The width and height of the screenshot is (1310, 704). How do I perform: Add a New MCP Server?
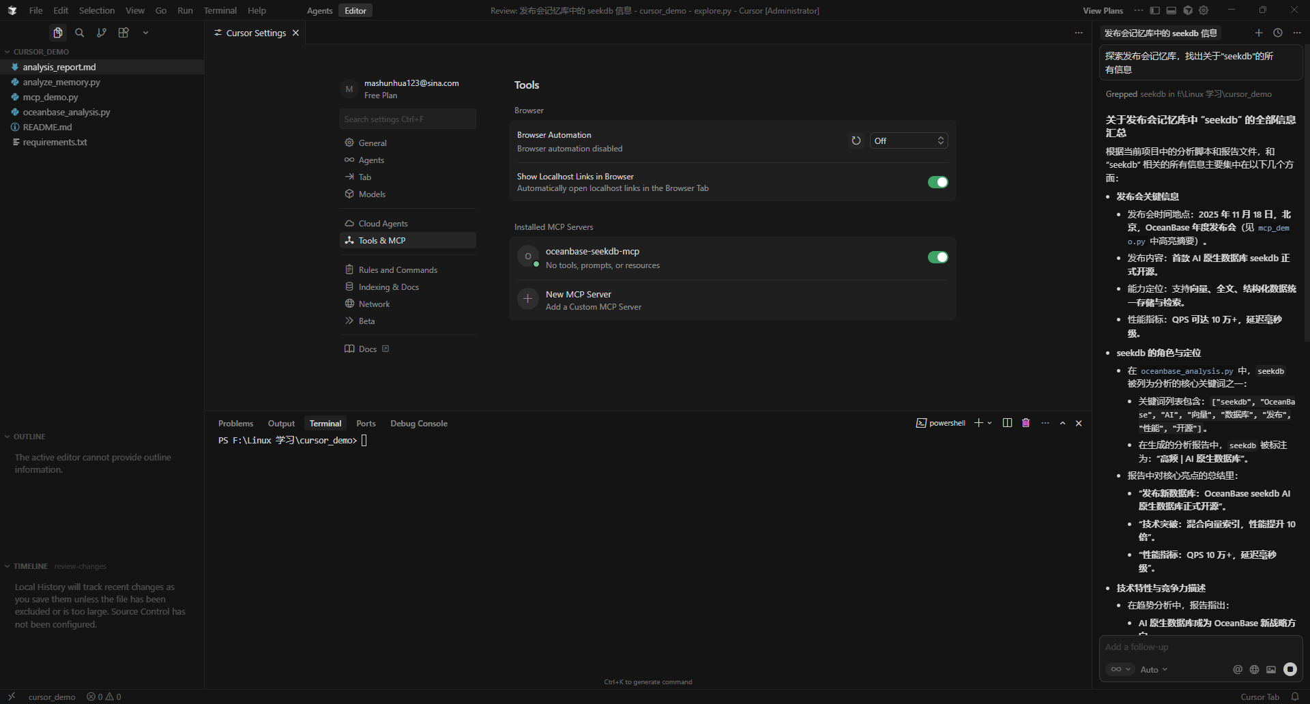coord(579,300)
